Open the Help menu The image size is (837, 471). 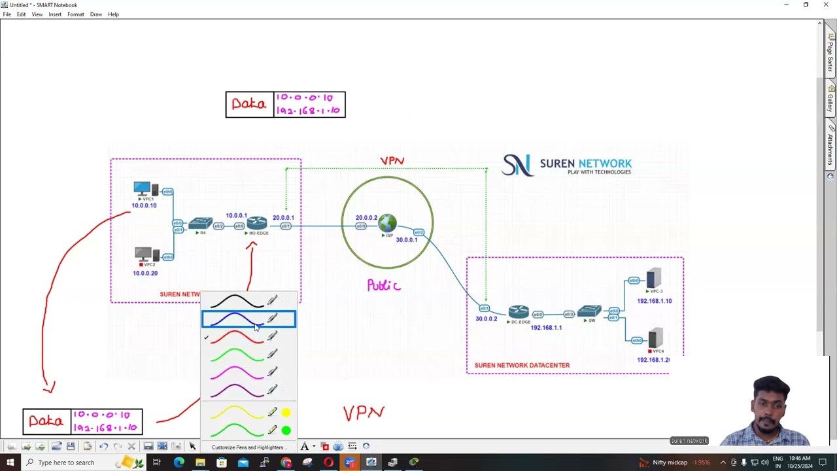pyautogui.click(x=113, y=14)
